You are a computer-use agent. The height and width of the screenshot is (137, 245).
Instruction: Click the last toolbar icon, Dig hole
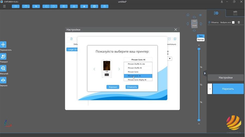[105, 6]
